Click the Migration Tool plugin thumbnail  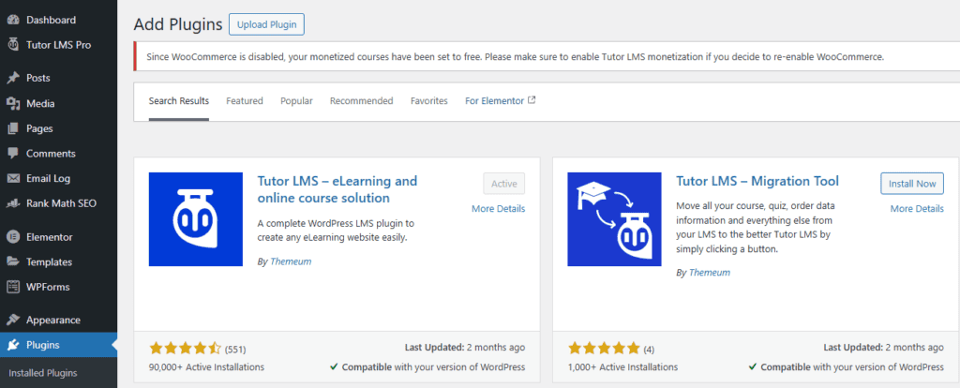[614, 219]
